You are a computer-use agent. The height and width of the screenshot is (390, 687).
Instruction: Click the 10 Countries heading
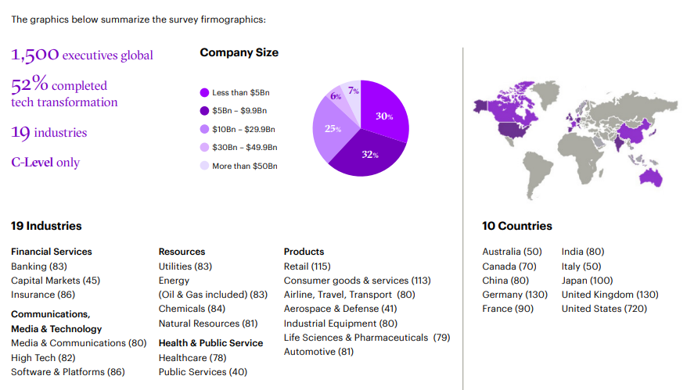[516, 226]
